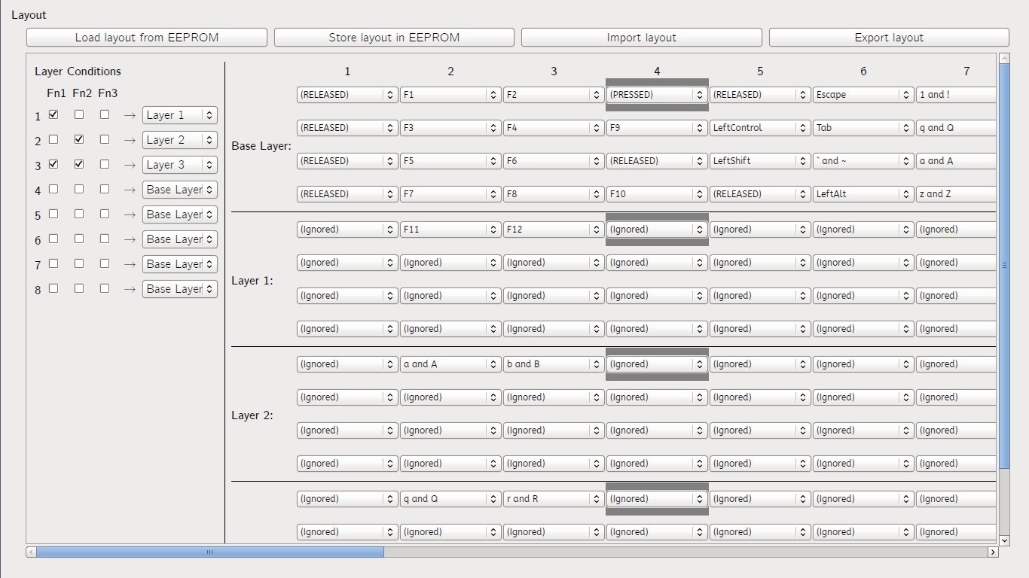
Task: Open the Layer 1 condition dropdown
Action: point(179,115)
